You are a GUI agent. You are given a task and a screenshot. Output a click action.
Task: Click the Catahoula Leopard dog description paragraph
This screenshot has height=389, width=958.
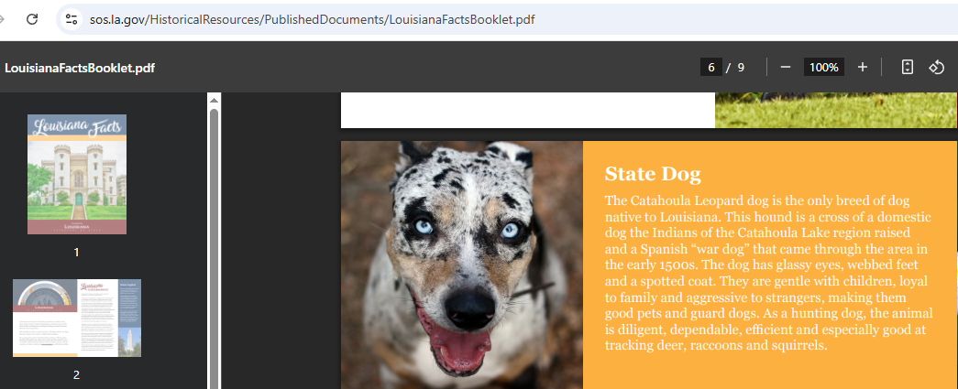click(x=768, y=273)
